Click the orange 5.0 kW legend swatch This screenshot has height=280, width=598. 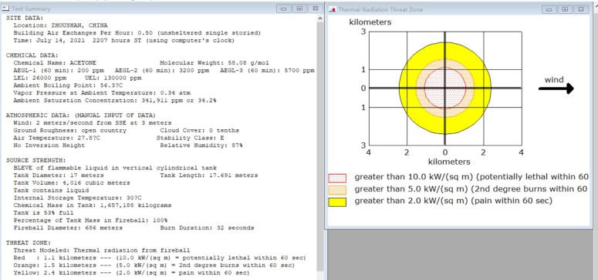point(337,190)
